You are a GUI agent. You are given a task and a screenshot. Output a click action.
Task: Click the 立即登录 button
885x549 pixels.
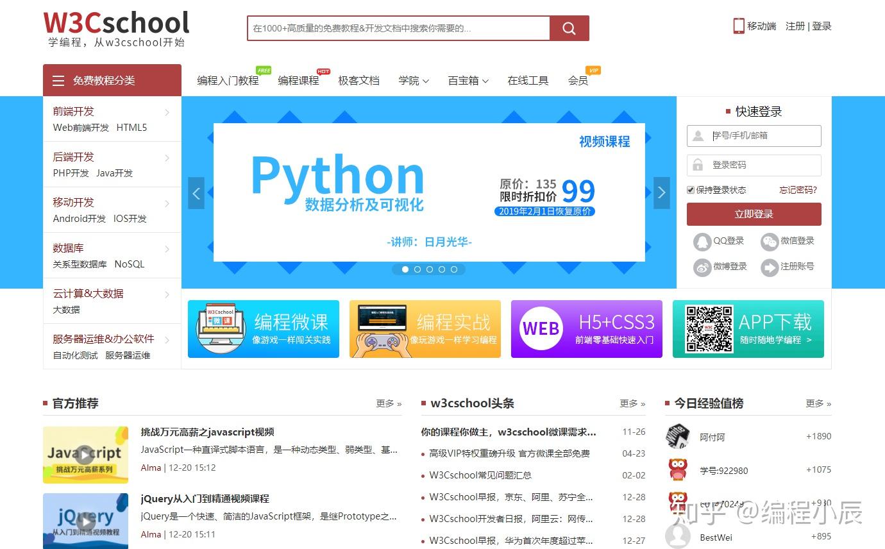[x=754, y=214]
